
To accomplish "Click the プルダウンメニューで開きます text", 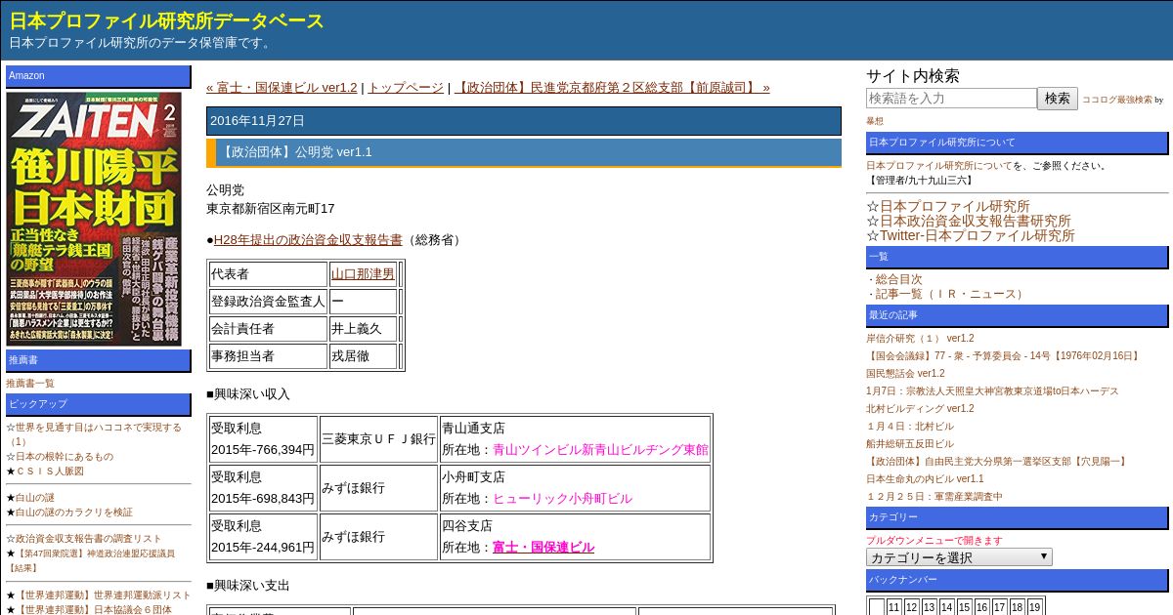I will click(934, 540).
